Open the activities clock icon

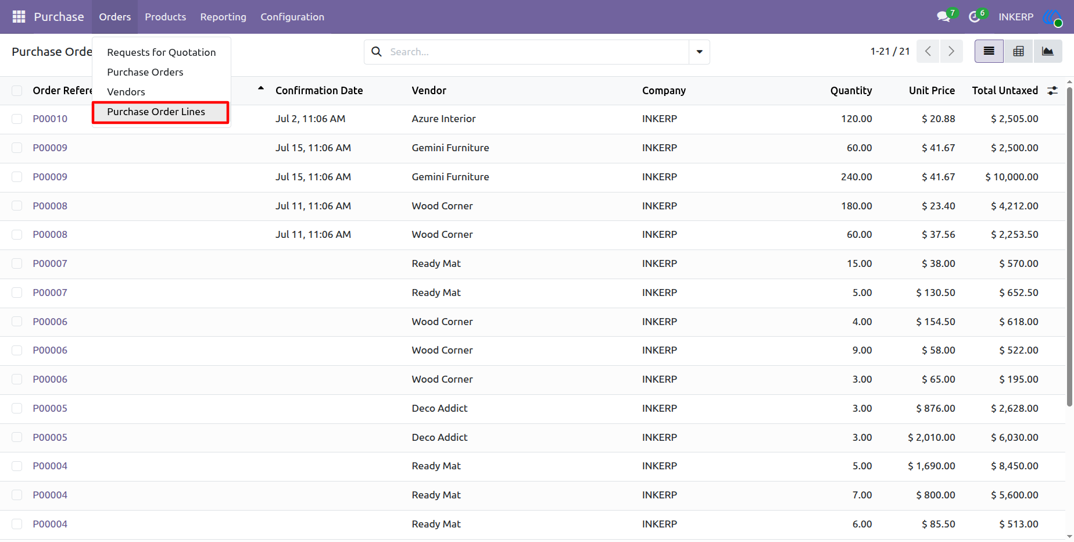coord(975,17)
